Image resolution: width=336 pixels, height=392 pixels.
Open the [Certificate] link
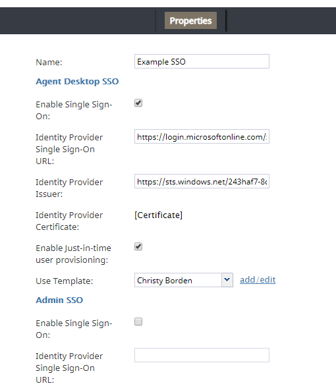(159, 215)
